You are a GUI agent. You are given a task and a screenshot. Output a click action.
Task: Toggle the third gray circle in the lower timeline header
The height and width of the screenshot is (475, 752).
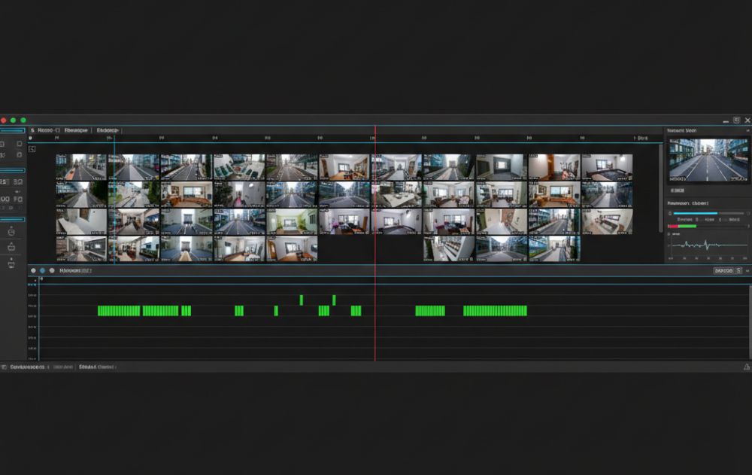[52, 271]
